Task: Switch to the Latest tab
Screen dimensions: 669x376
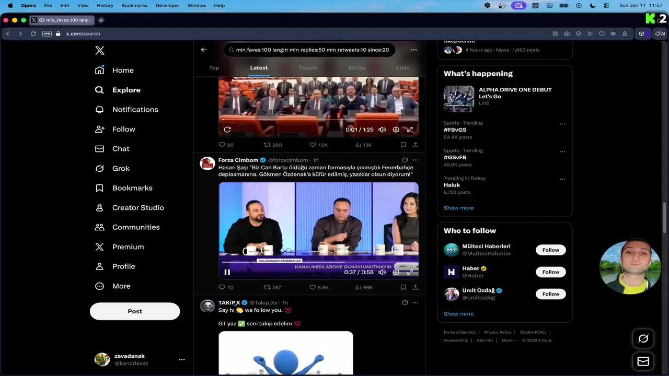Action: [259, 68]
